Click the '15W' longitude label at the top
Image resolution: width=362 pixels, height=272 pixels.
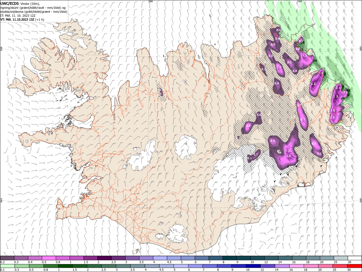pyautogui.click(x=299, y=1)
